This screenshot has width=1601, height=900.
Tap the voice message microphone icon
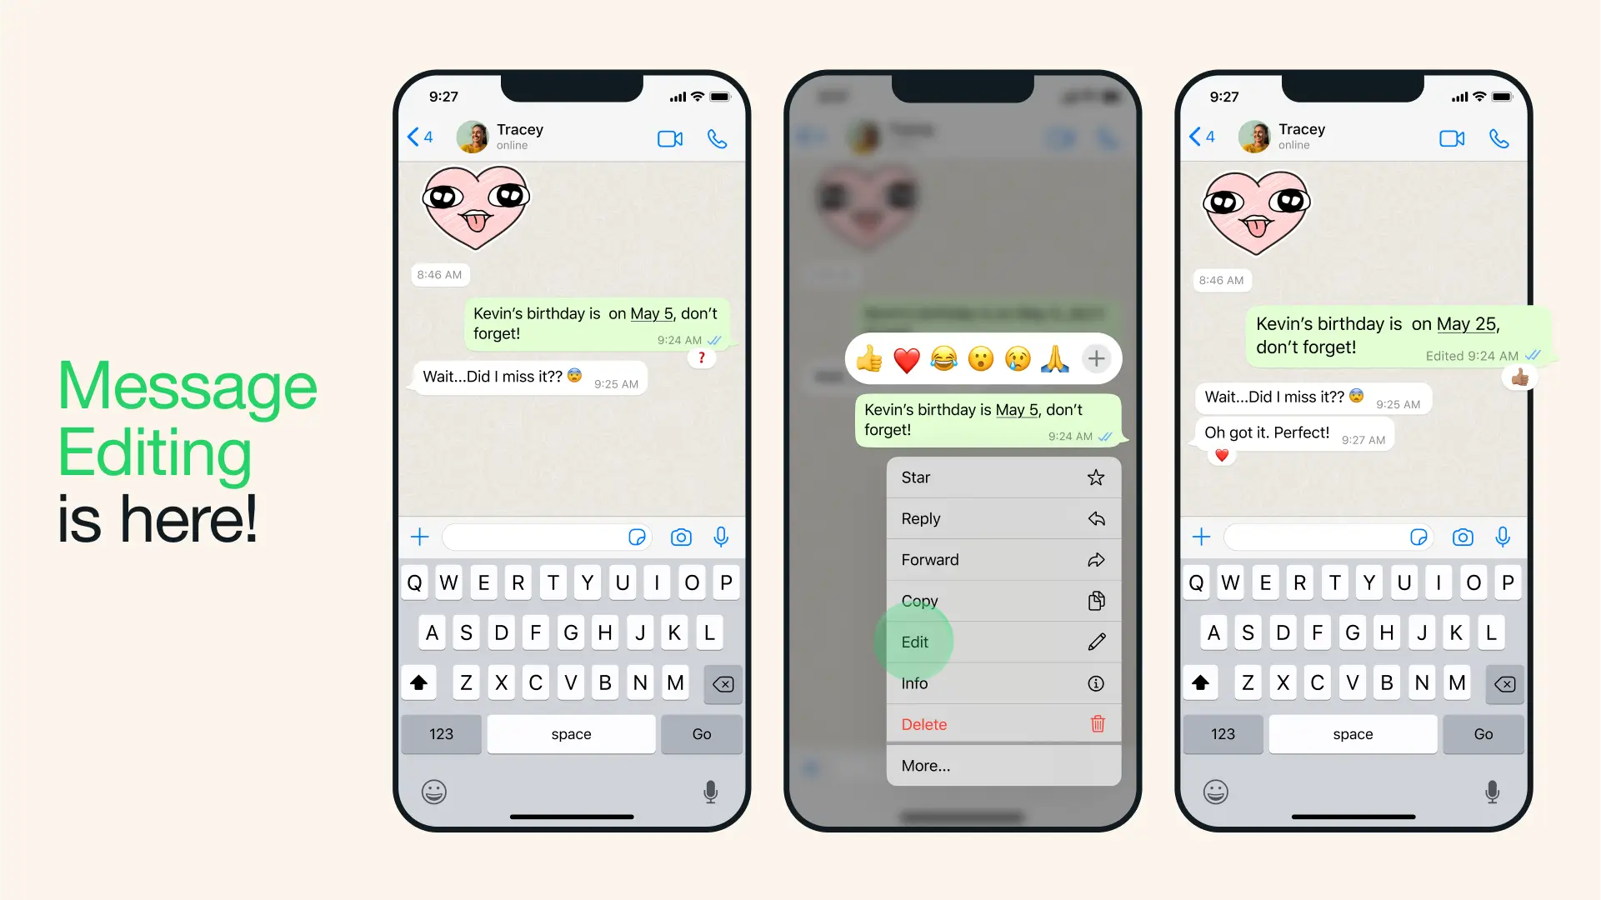pyautogui.click(x=723, y=537)
